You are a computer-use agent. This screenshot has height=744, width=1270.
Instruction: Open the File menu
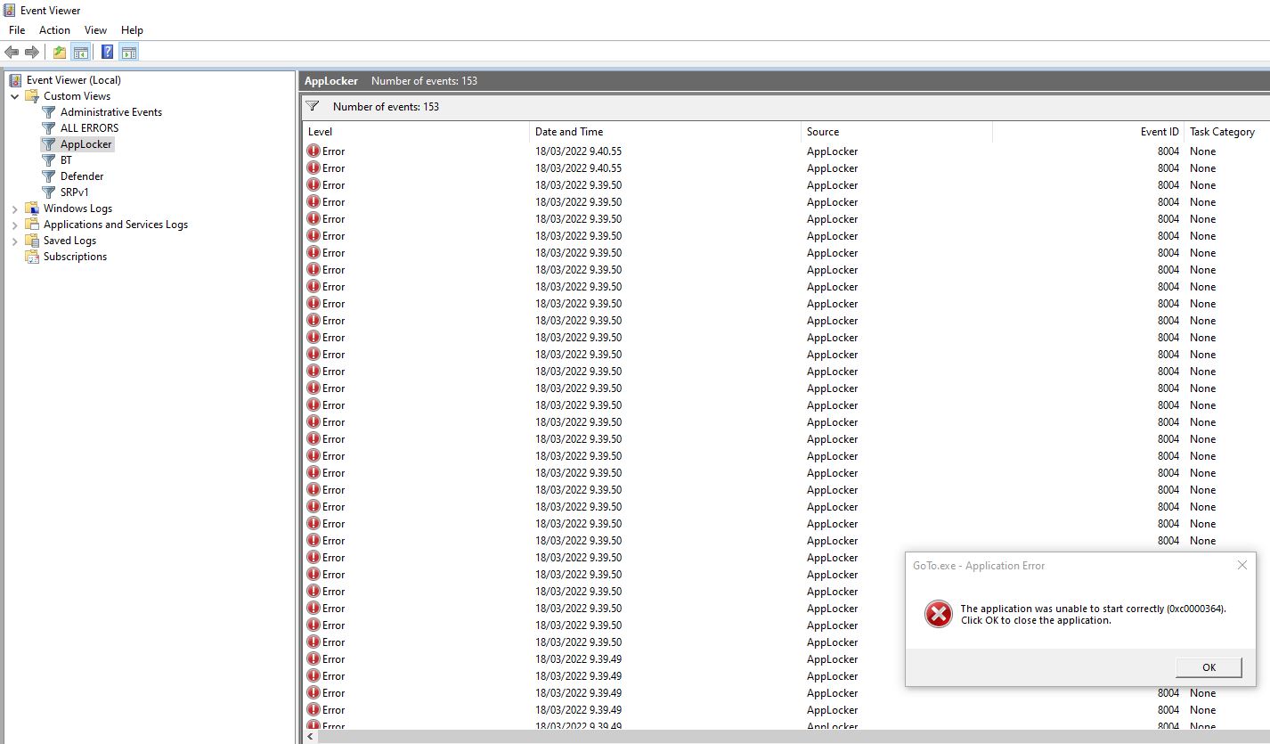(x=17, y=30)
